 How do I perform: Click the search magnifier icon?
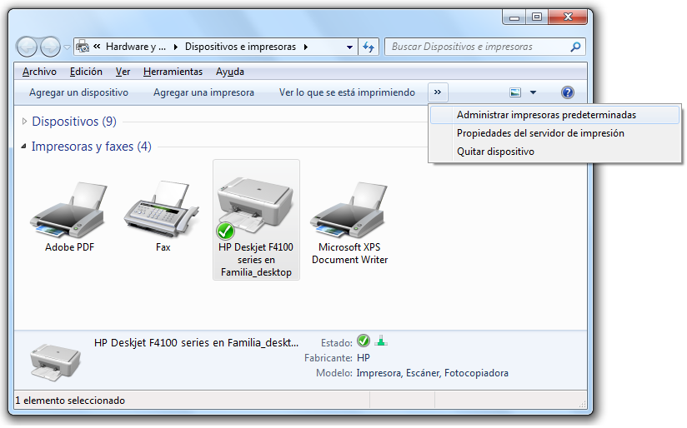point(575,47)
